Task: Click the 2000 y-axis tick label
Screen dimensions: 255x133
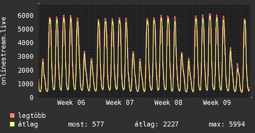Action: click(26, 70)
